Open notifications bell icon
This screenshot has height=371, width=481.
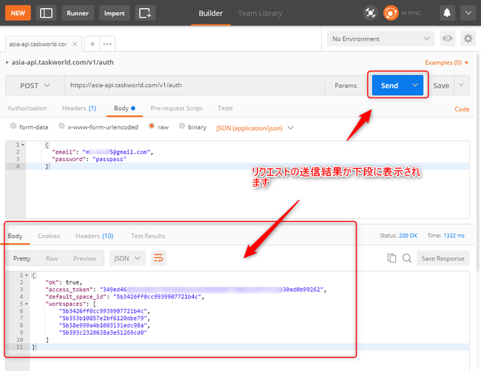pos(447,13)
